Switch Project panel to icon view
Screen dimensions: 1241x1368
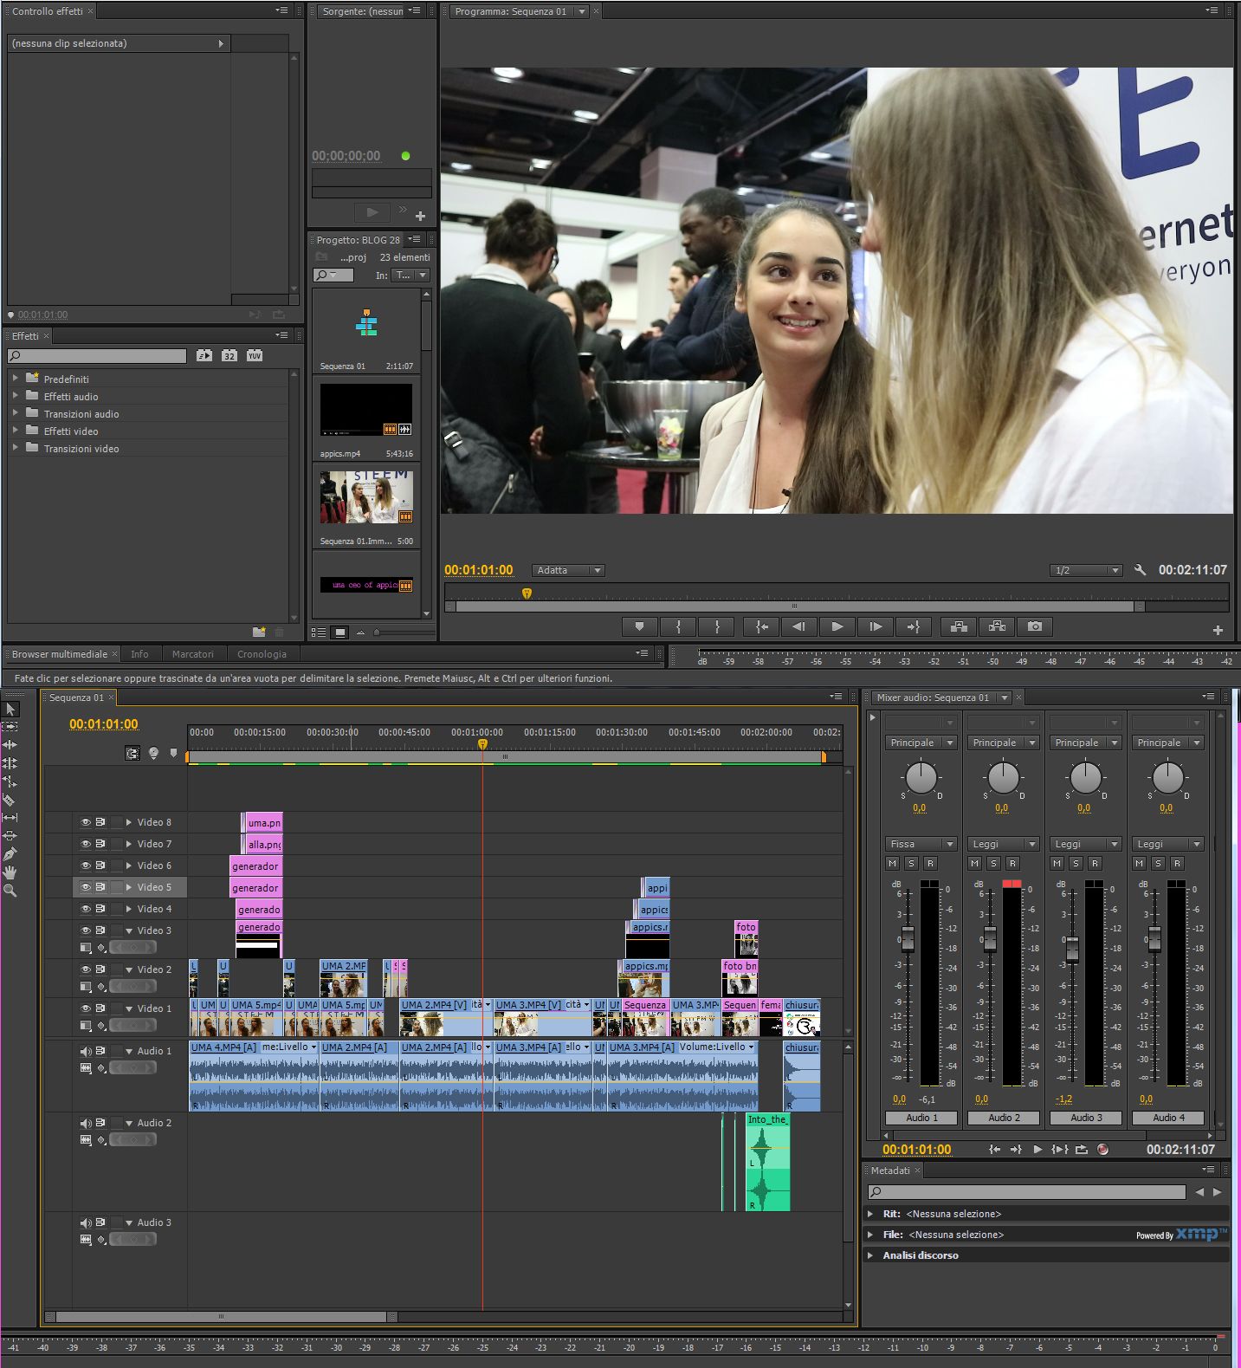click(x=340, y=632)
